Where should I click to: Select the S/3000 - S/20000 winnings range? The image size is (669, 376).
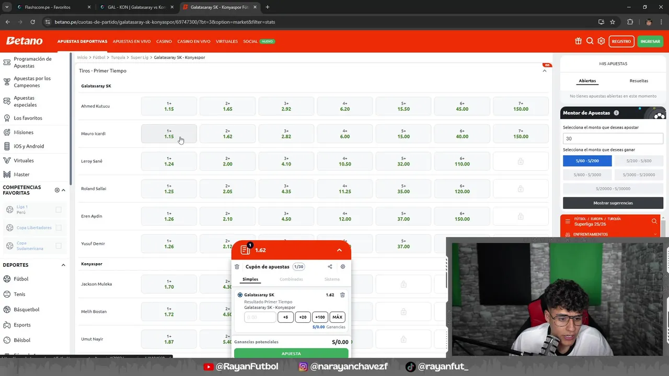pyautogui.click(x=639, y=174)
